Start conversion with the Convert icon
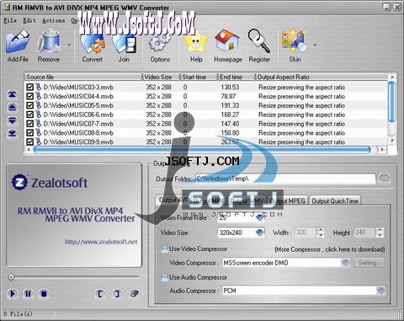Image resolution: width=404 pixels, height=321 pixels. point(93,42)
